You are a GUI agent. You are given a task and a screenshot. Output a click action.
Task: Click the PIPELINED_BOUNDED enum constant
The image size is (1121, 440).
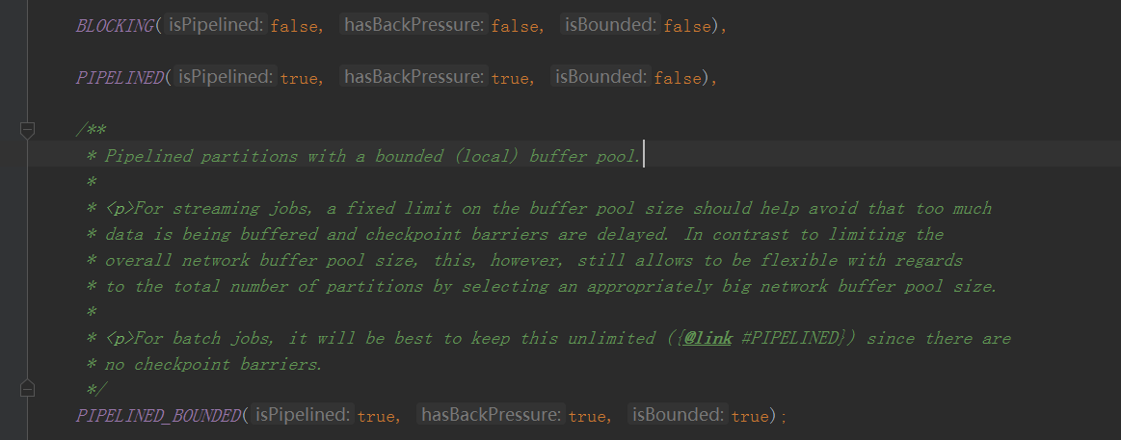click(x=159, y=415)
